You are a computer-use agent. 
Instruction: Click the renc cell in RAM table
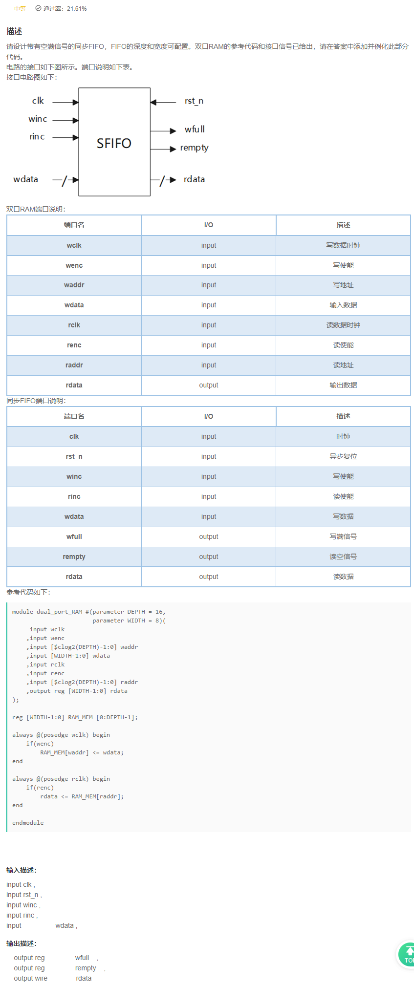(x=74, y=345)
